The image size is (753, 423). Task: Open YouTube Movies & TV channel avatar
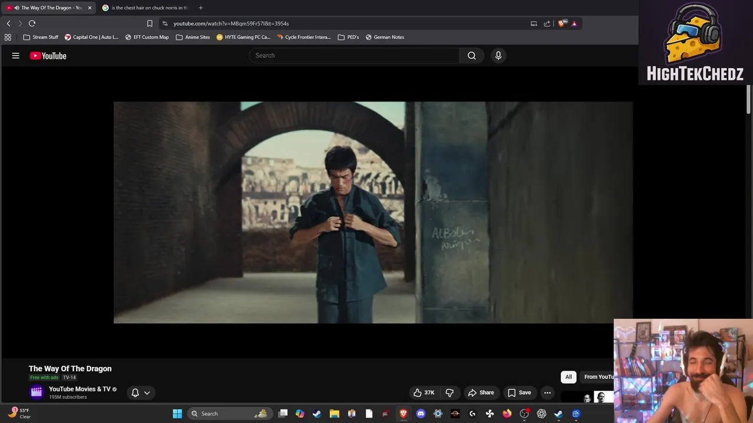pyautogui.click(x=36, y=392)
